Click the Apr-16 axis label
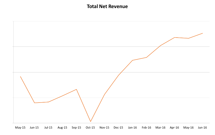Screen dimensions: 215x135 pos(174,127)
